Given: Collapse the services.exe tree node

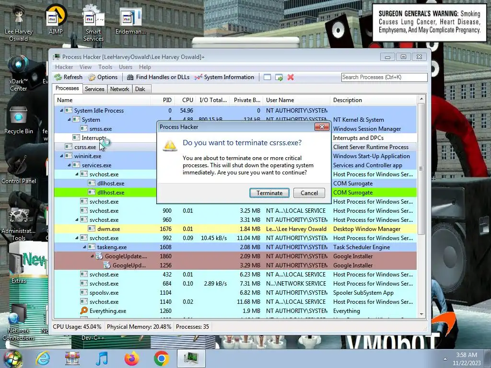Looking at the screenshot, I should [69, 165].
